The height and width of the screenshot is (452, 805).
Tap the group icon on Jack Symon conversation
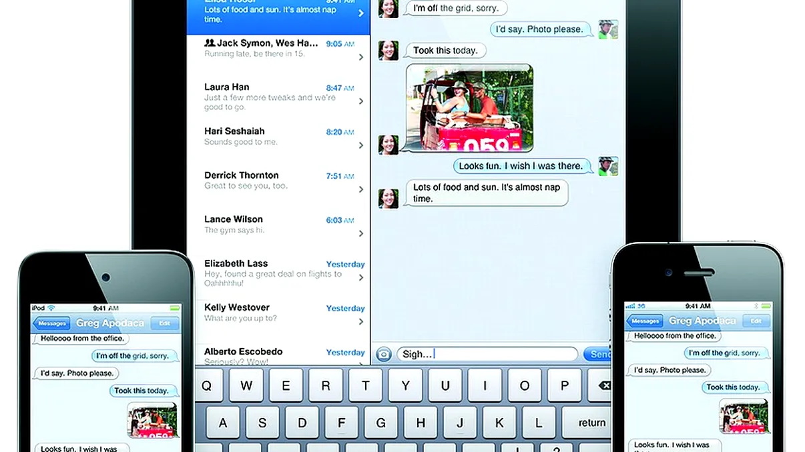pyautogui.click(x=210, y=43)
